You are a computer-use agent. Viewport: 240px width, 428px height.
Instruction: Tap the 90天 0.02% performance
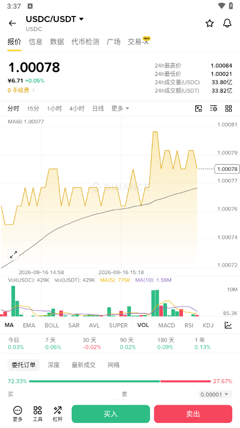[x=128, y=343]
